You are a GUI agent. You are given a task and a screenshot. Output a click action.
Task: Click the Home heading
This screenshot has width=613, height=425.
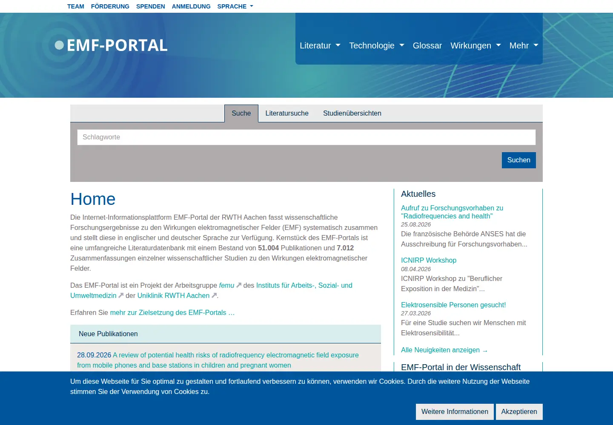click(93, 199)
